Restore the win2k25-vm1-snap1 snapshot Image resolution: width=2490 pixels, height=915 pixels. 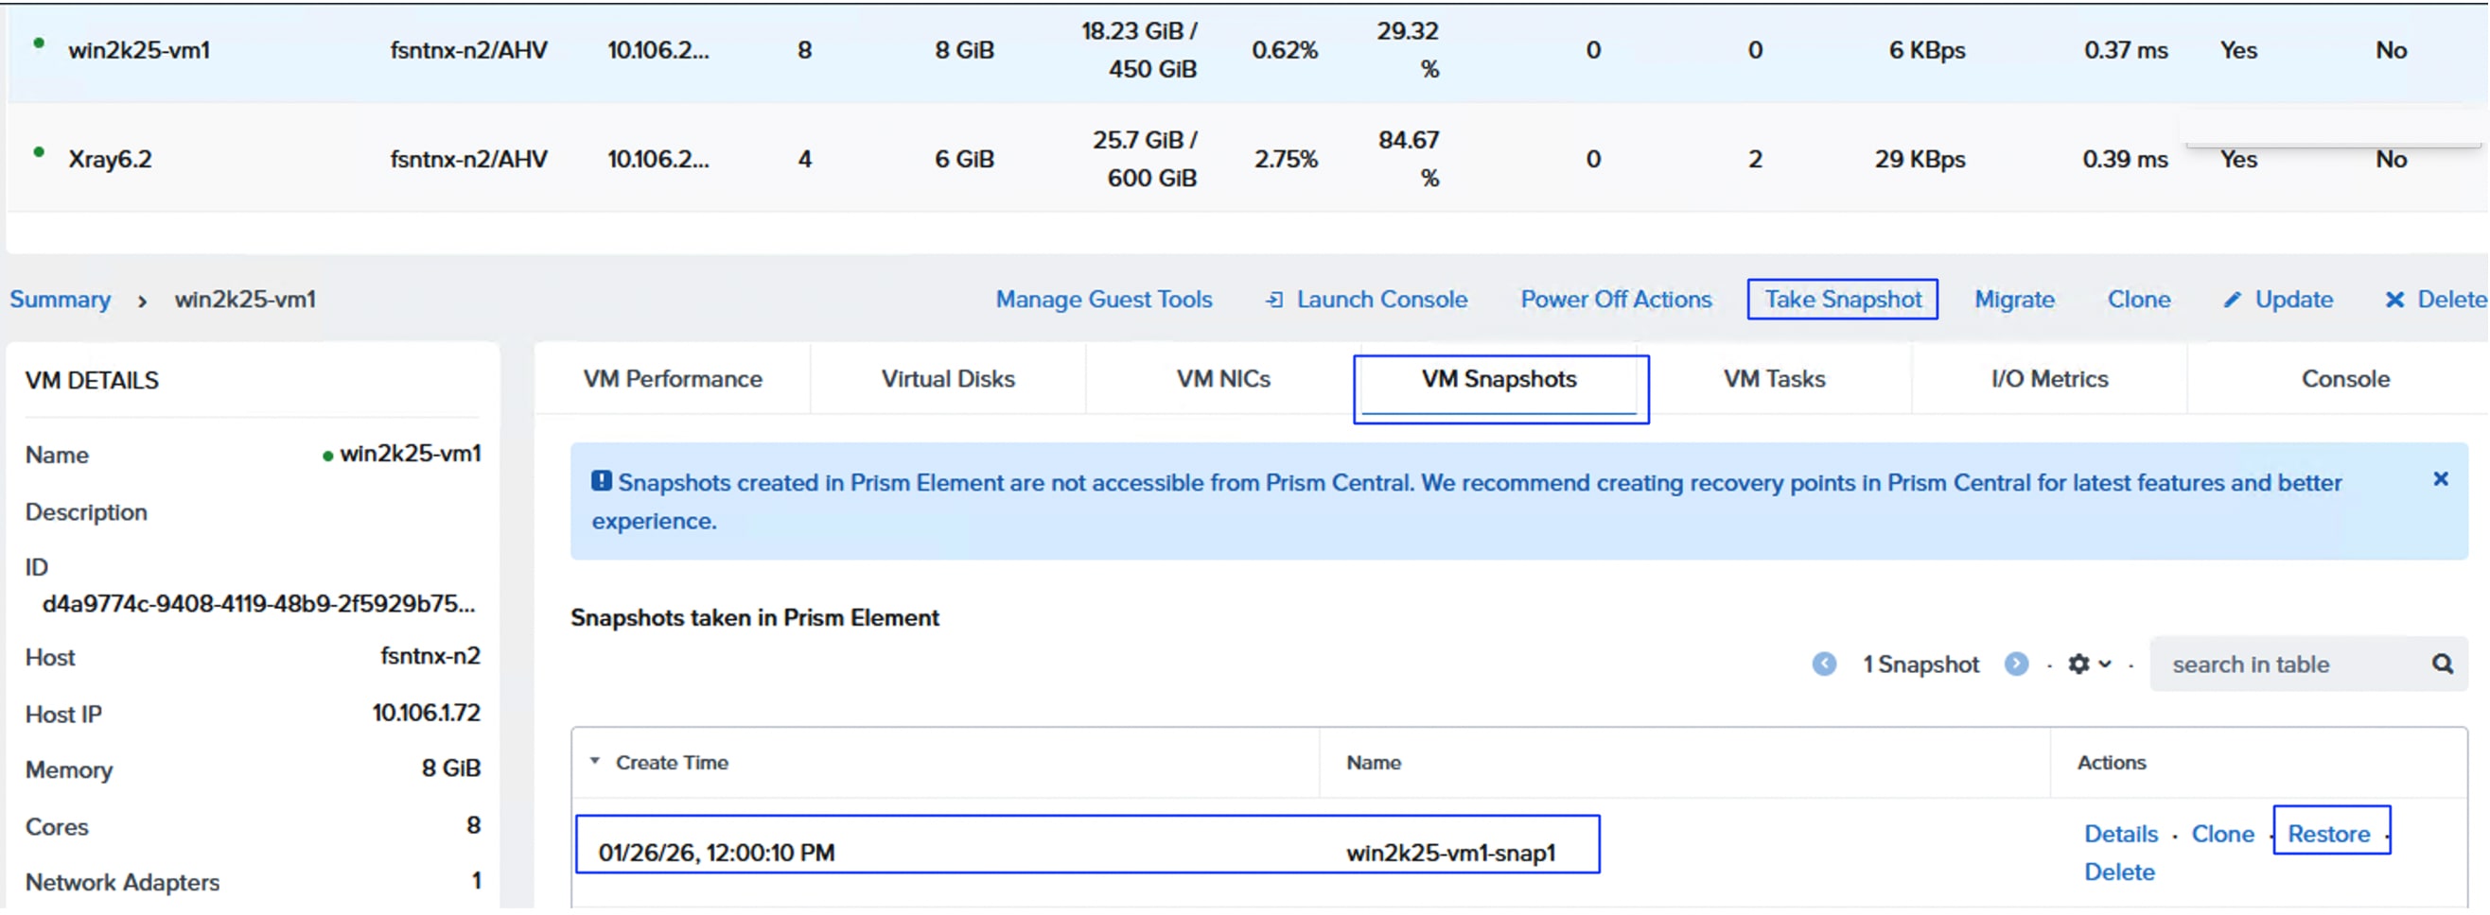2329,833
